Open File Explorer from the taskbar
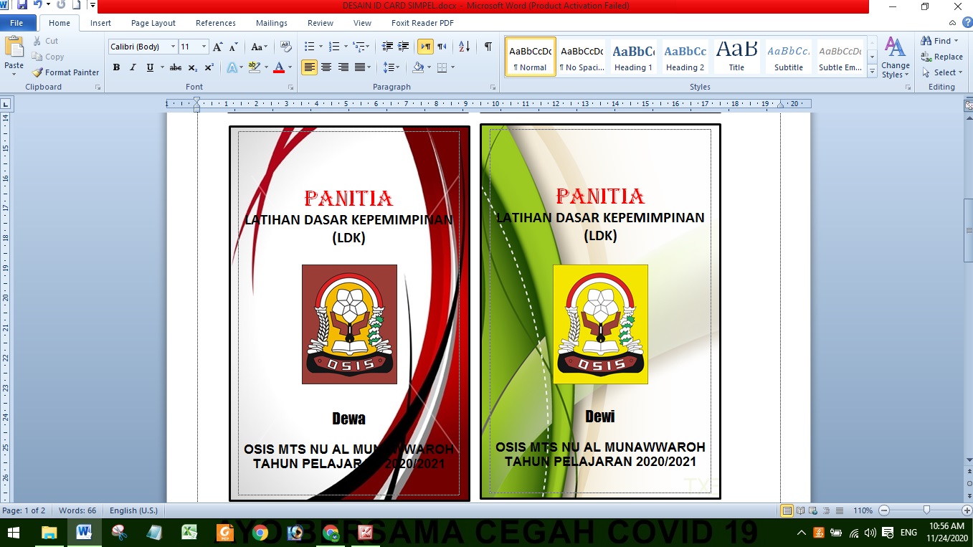This screenshot has width=973, height=547. click(49, 533)
